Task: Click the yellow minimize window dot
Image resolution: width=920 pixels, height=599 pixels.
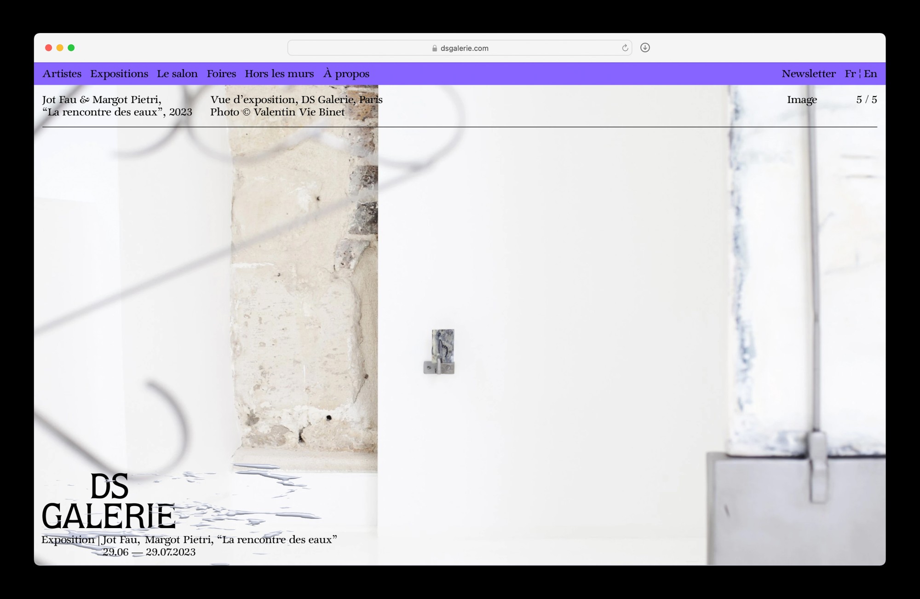Action: [60, 48]
